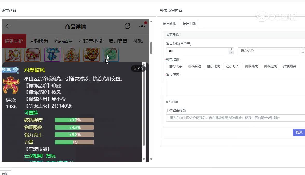The image size is (305, 175).
Task: Click the 0 / 2000 character counter
Action: point(172,102)
